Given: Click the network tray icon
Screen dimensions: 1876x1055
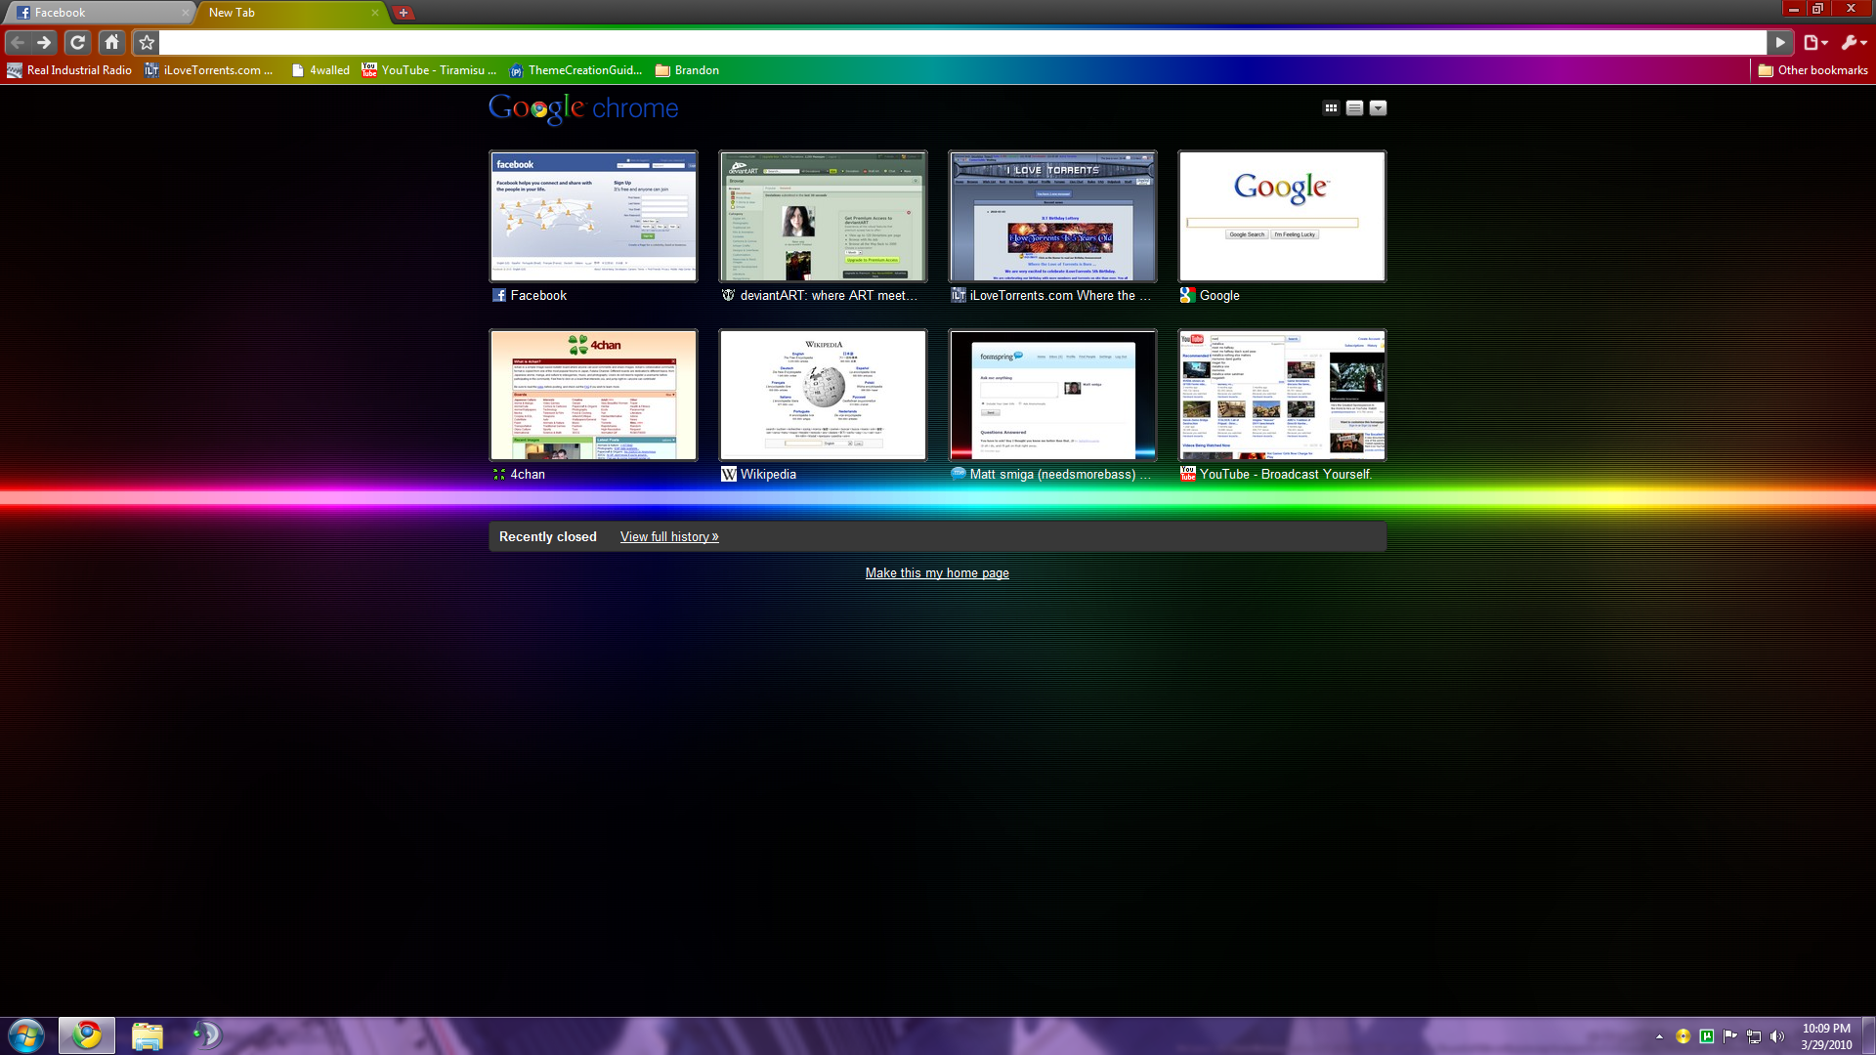Looking at the screenshot, I should click(1754, 1036).
